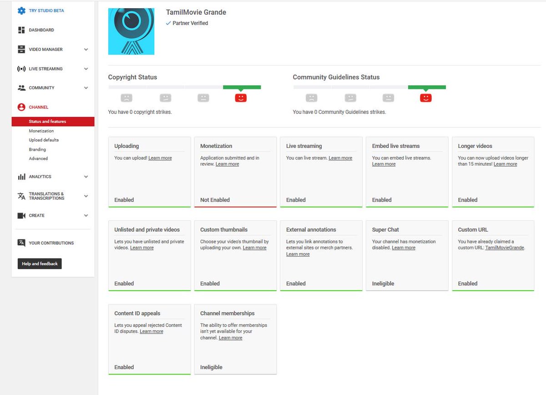Open Upload defaults settings
This screenshot has width=546, height=395.
point(44,140)
